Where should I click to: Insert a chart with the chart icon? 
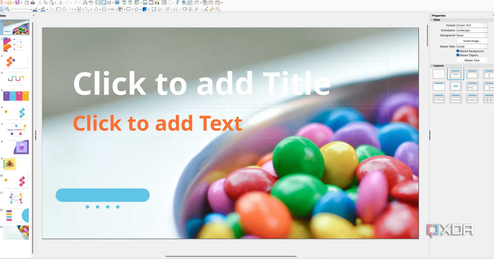157,3
